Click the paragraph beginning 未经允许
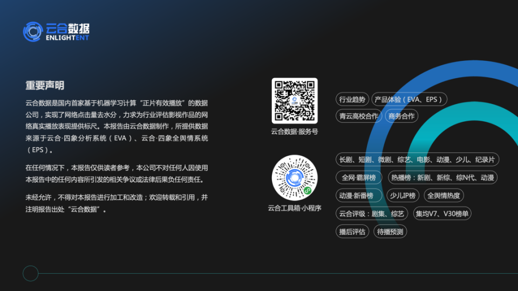Image resolution: width=518 pixels, height=291 pixels. pos(117,203)
